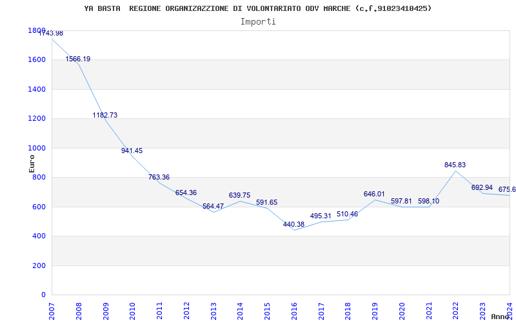This screenshot has height=323, width=516.
Task: Click the 2018 x-axis year label
Action: tap(348, 311)
